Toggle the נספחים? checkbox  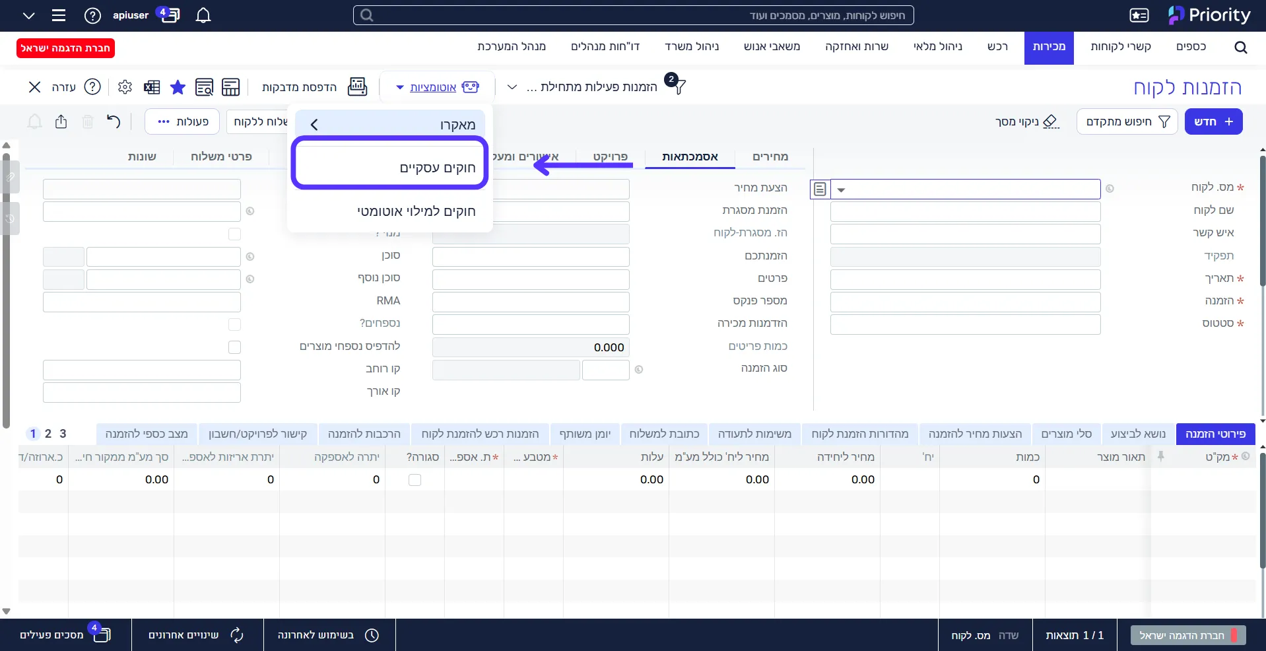[x=234, y=324]
